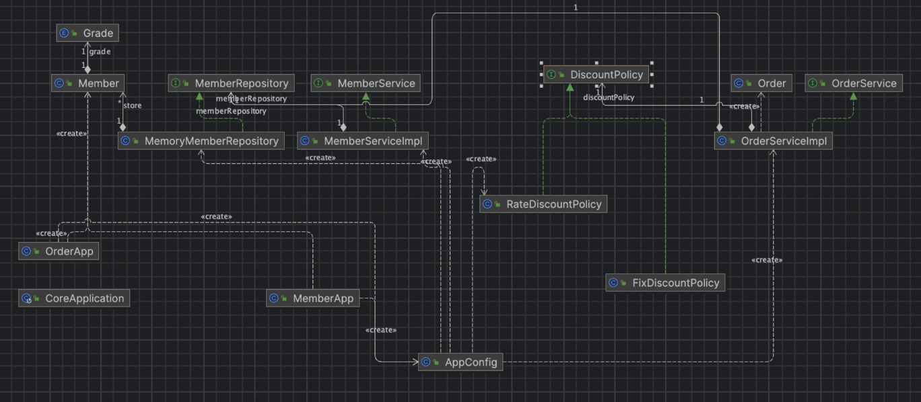Select the Member node name
This screenshot has width=921, height=402.
(99, 83)
